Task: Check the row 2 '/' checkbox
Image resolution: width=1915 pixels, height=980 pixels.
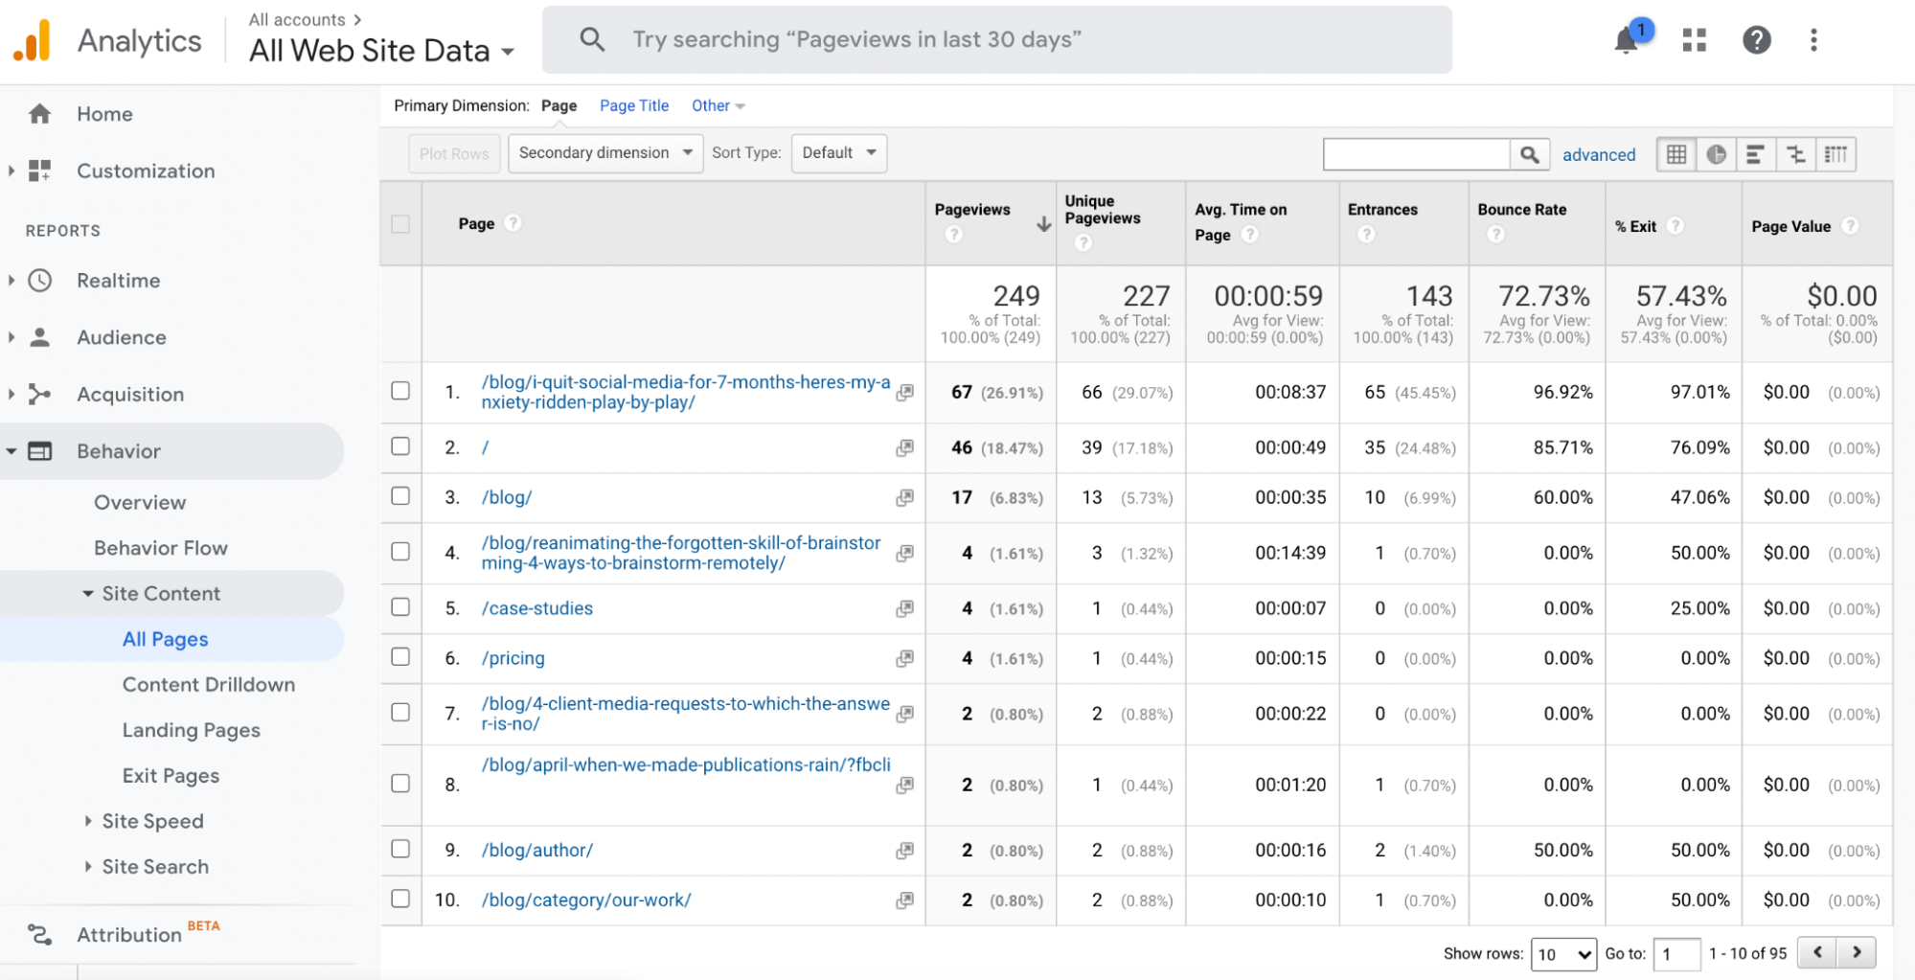Action: click(400, 446)
